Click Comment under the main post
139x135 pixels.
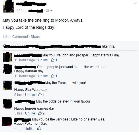coord(20,37)
